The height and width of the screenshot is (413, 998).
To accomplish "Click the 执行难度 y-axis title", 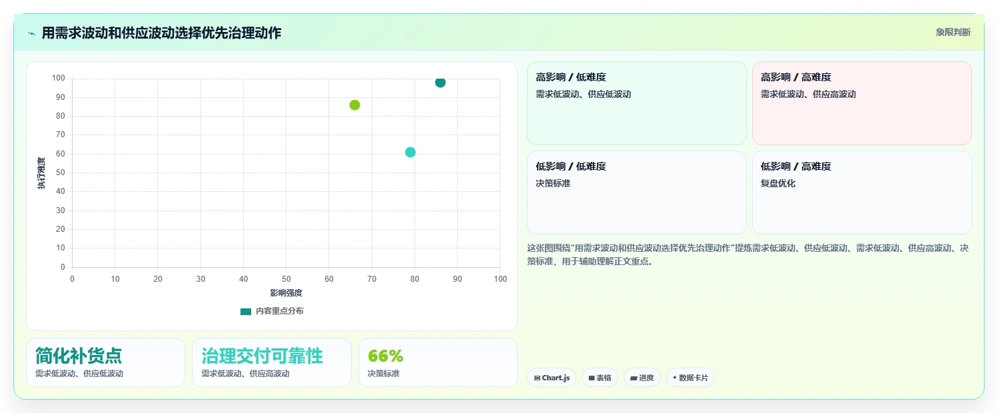I will [41, 173].
